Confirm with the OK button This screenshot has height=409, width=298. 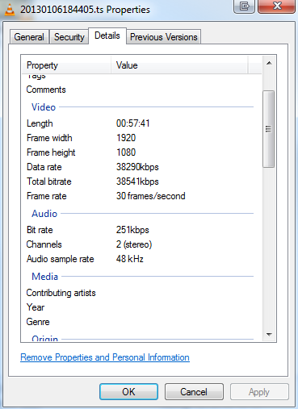click(x=128, y=392)
